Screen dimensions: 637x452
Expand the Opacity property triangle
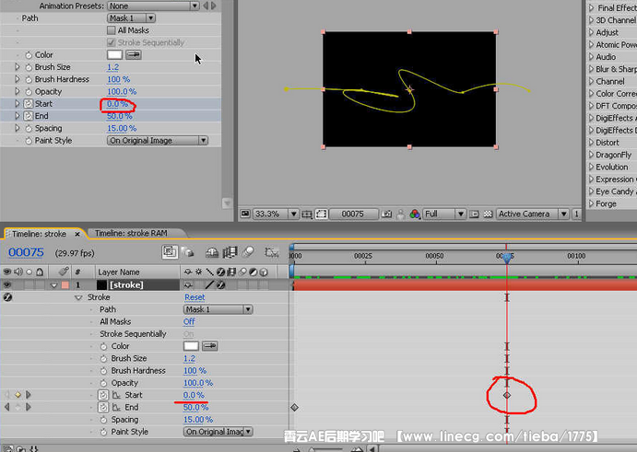click(x=18, y=92)
